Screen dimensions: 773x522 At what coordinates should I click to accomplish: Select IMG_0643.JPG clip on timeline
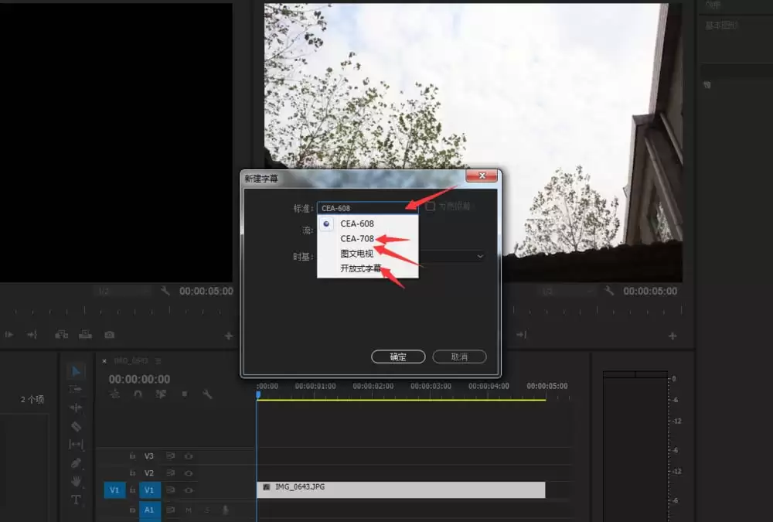400,490
